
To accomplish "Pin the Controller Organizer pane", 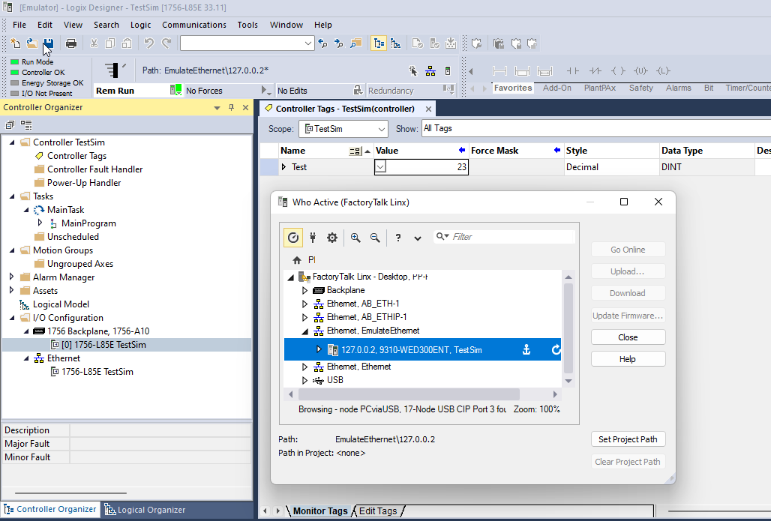I will coord(231,107).
